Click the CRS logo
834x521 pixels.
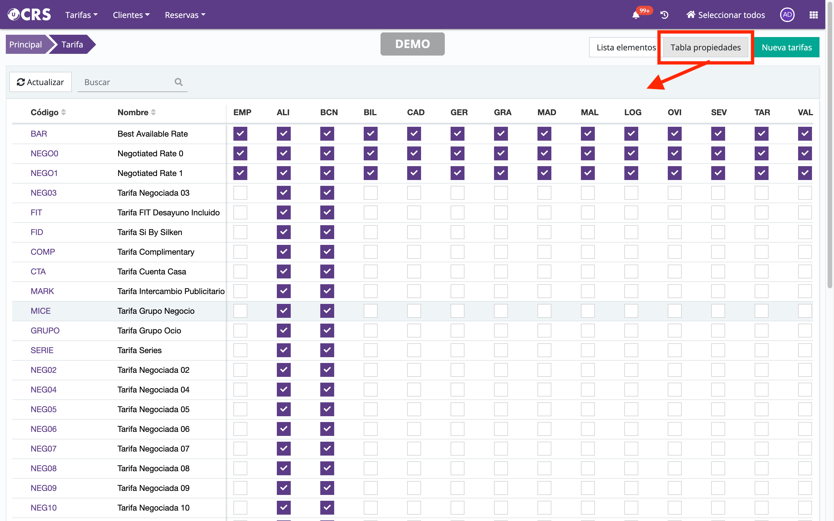pyautogui.click(x=29, y=15)
